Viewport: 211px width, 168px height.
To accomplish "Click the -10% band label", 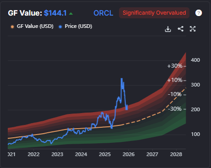I will [x=175, y=94].
